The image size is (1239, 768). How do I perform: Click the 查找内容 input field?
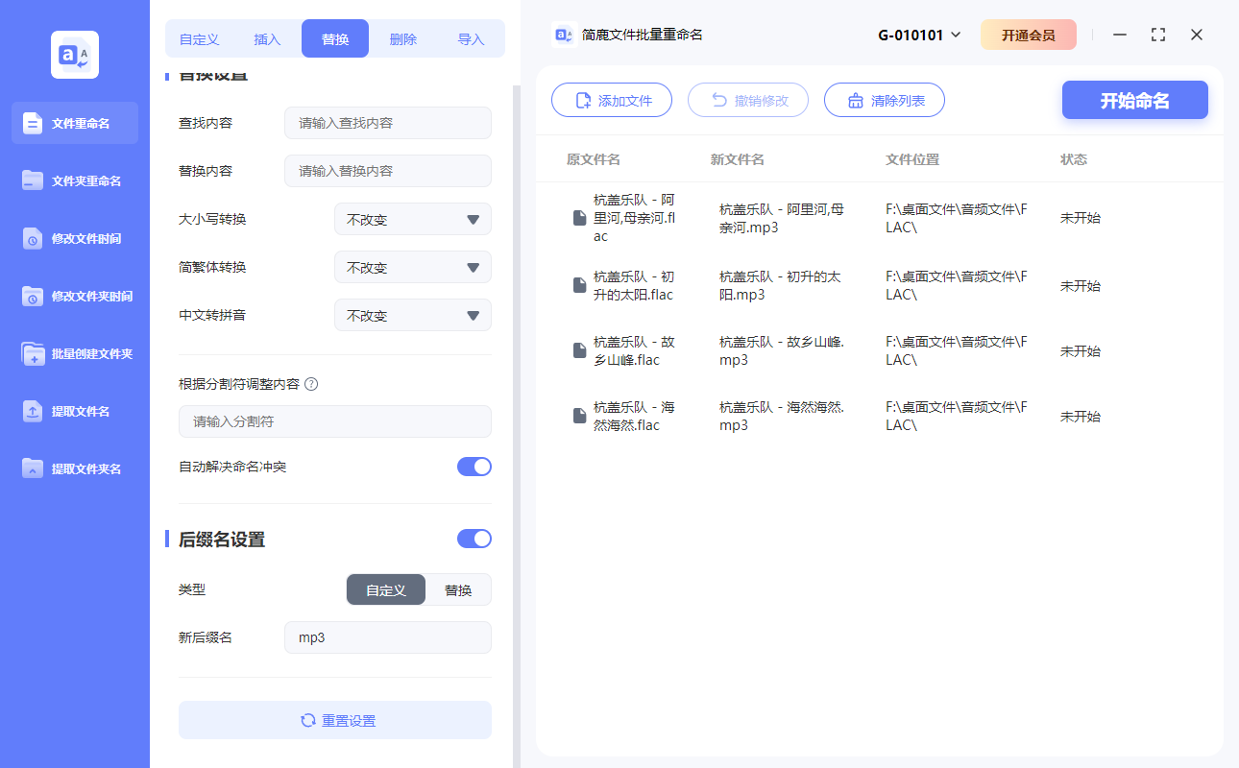[x=387, y=123]
